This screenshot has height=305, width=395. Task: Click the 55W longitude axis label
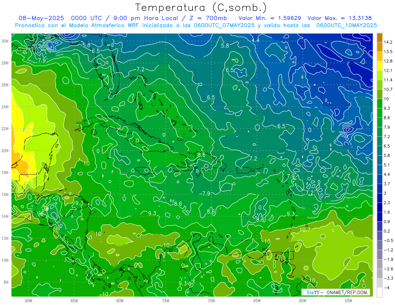(x=349, y=300)
